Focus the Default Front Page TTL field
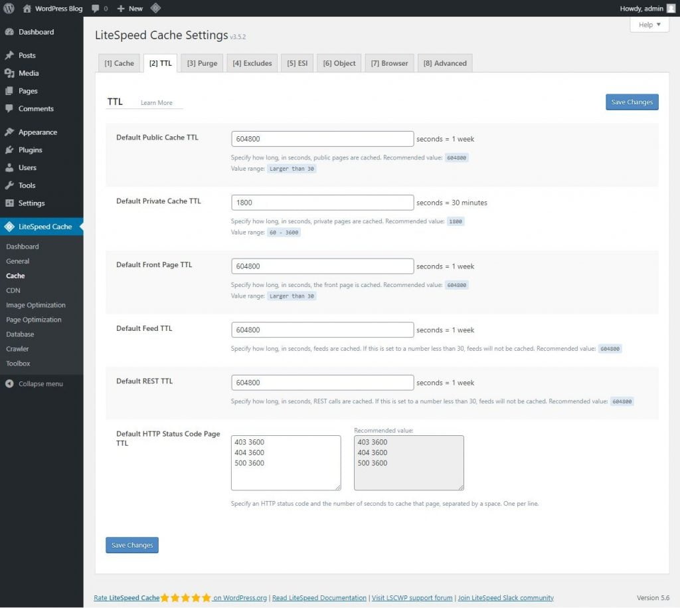This screenshot has width=680, height=608. [x=322, y=266]
